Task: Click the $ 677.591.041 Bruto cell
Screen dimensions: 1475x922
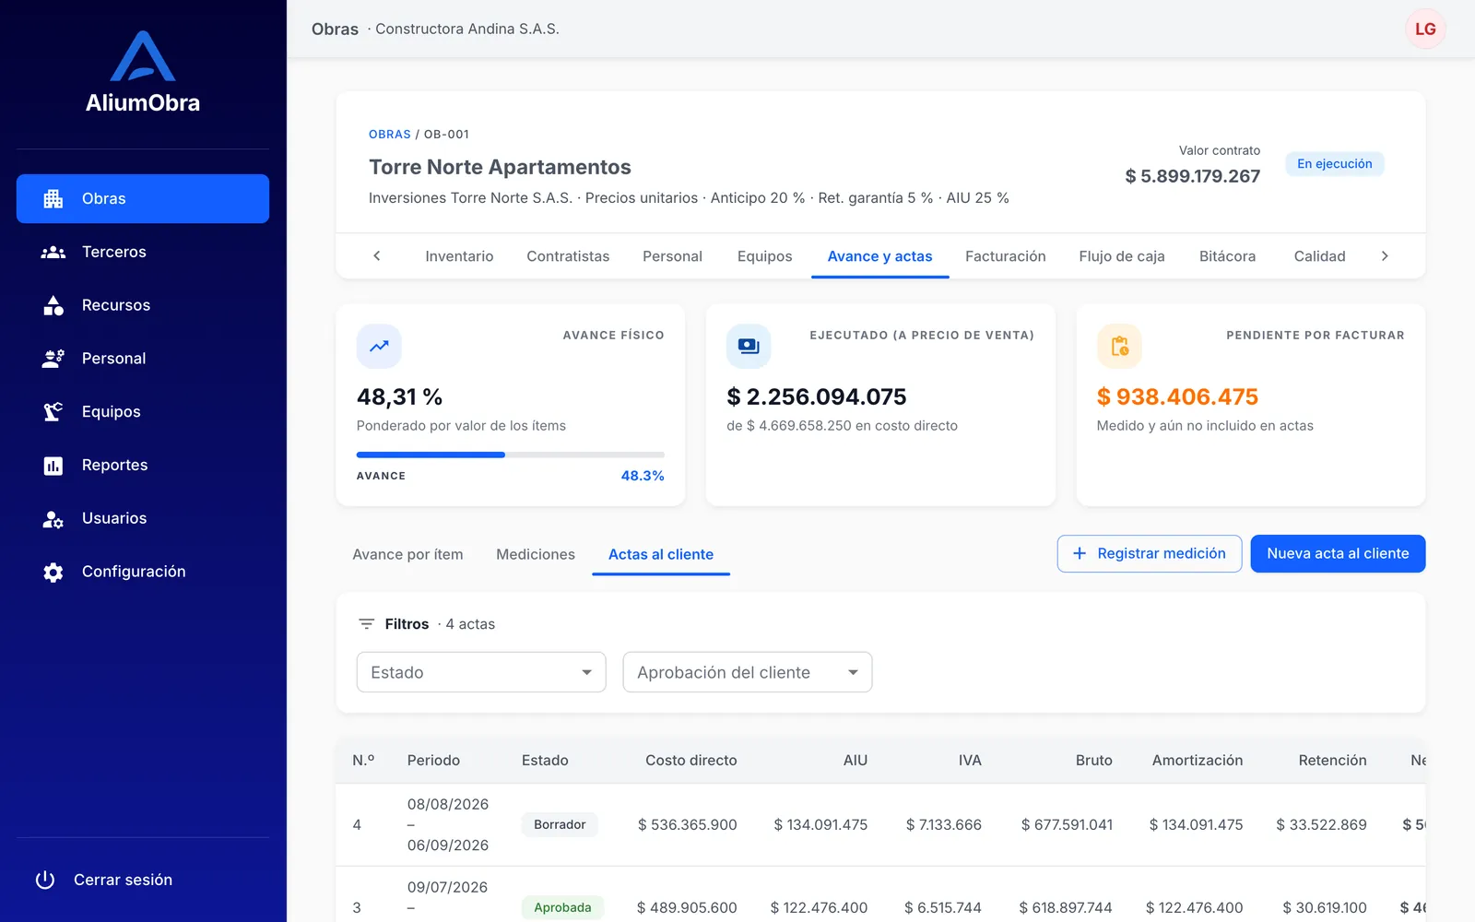Action: click(1067, 824)
